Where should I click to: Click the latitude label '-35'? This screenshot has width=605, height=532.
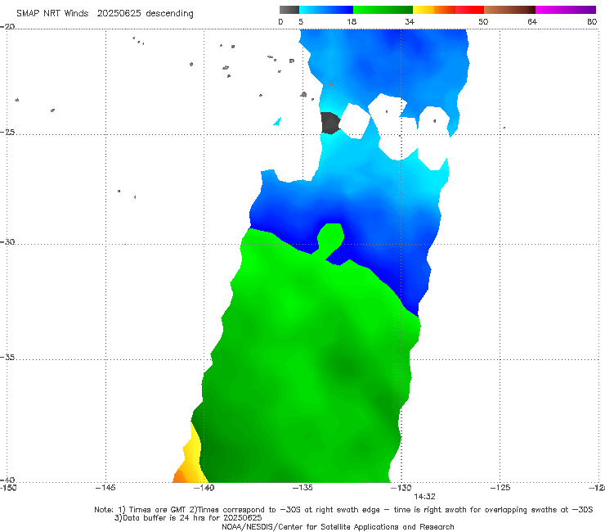(7, 357)
